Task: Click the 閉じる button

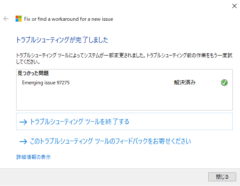Action: (222, 177)
